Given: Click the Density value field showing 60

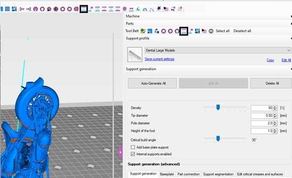Looking at the screenshot, I should (262, 108).
